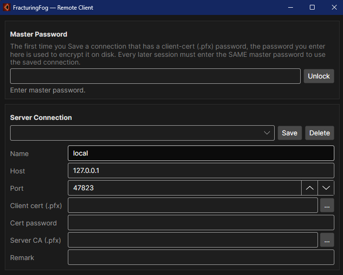This screenshot has height=275, width=343.
Task: Click the master password input field
Action: [155, 76]
